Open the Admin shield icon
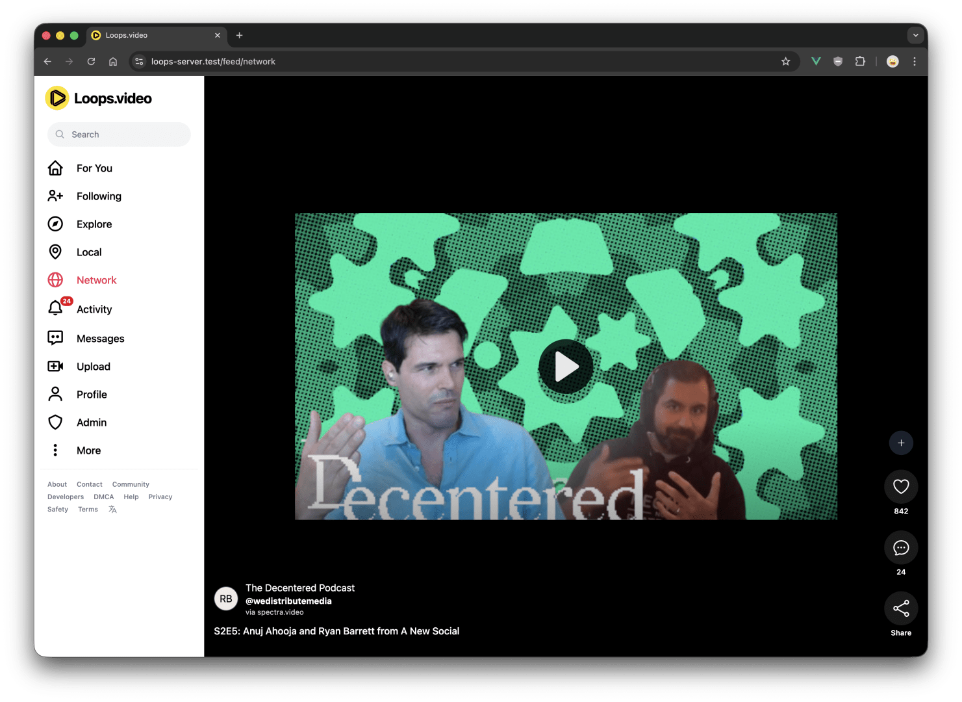 [x=56, y=422]
